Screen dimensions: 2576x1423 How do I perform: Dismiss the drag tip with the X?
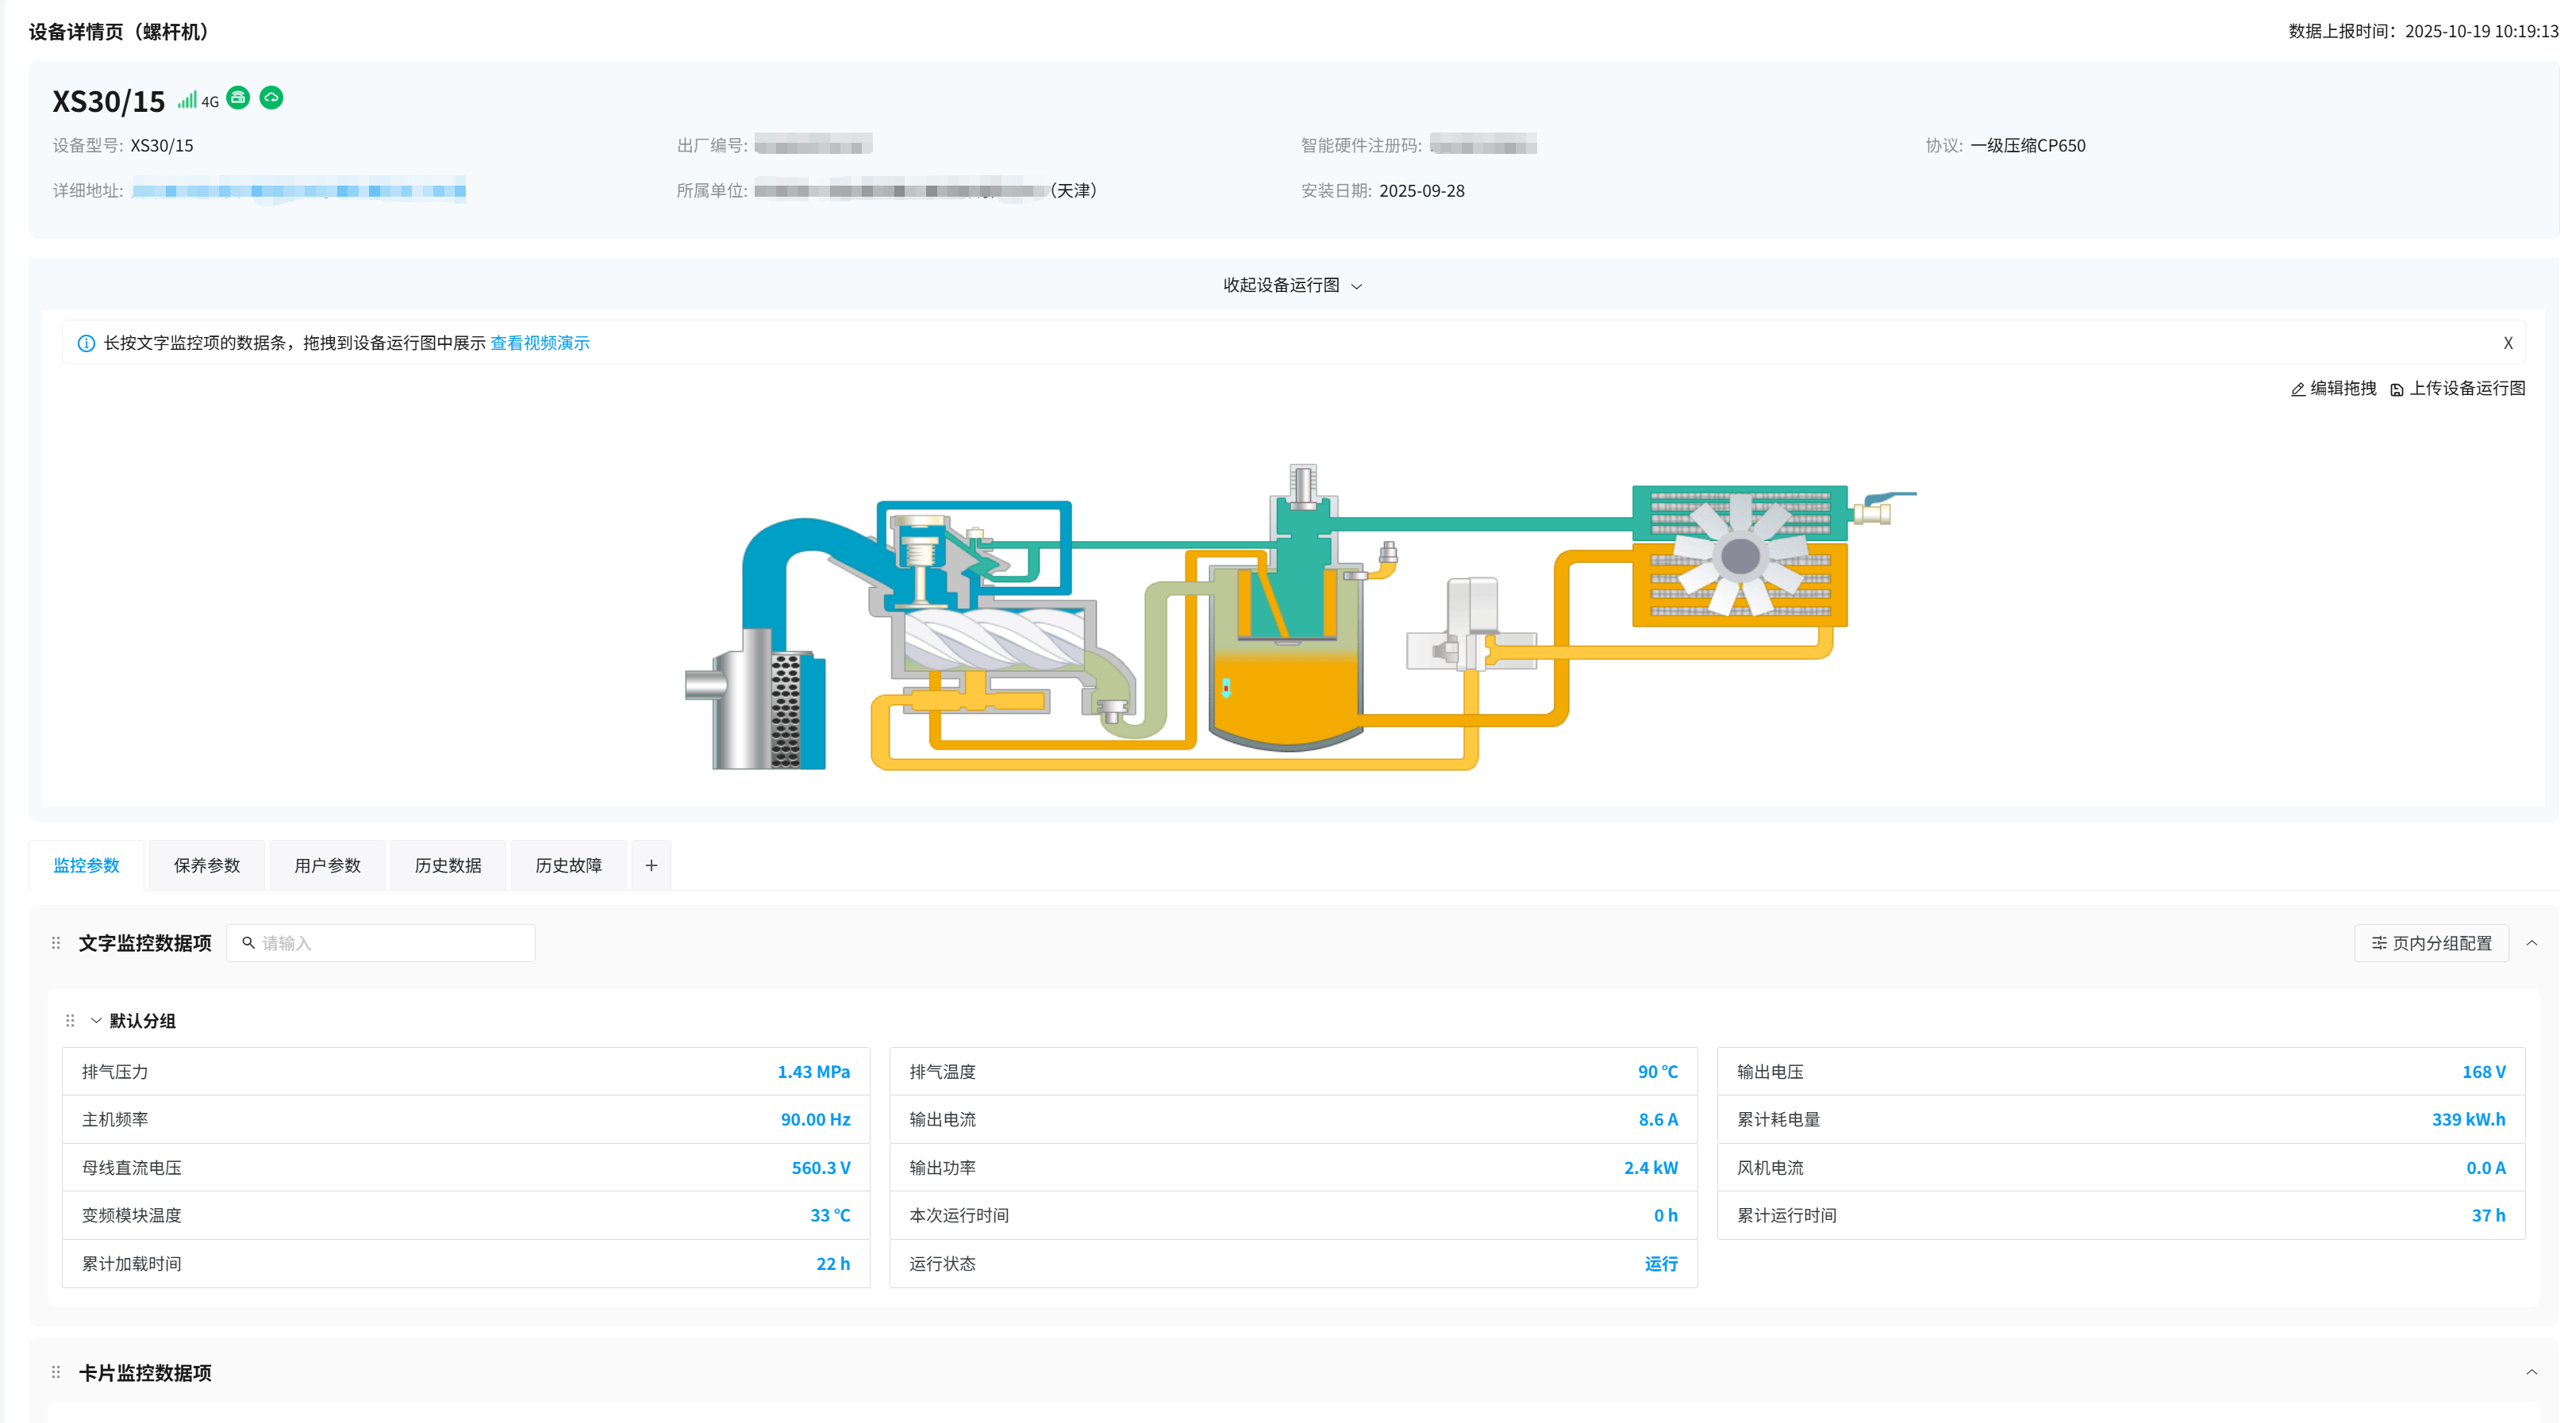pyautogui.click(x=2508, y=343)
